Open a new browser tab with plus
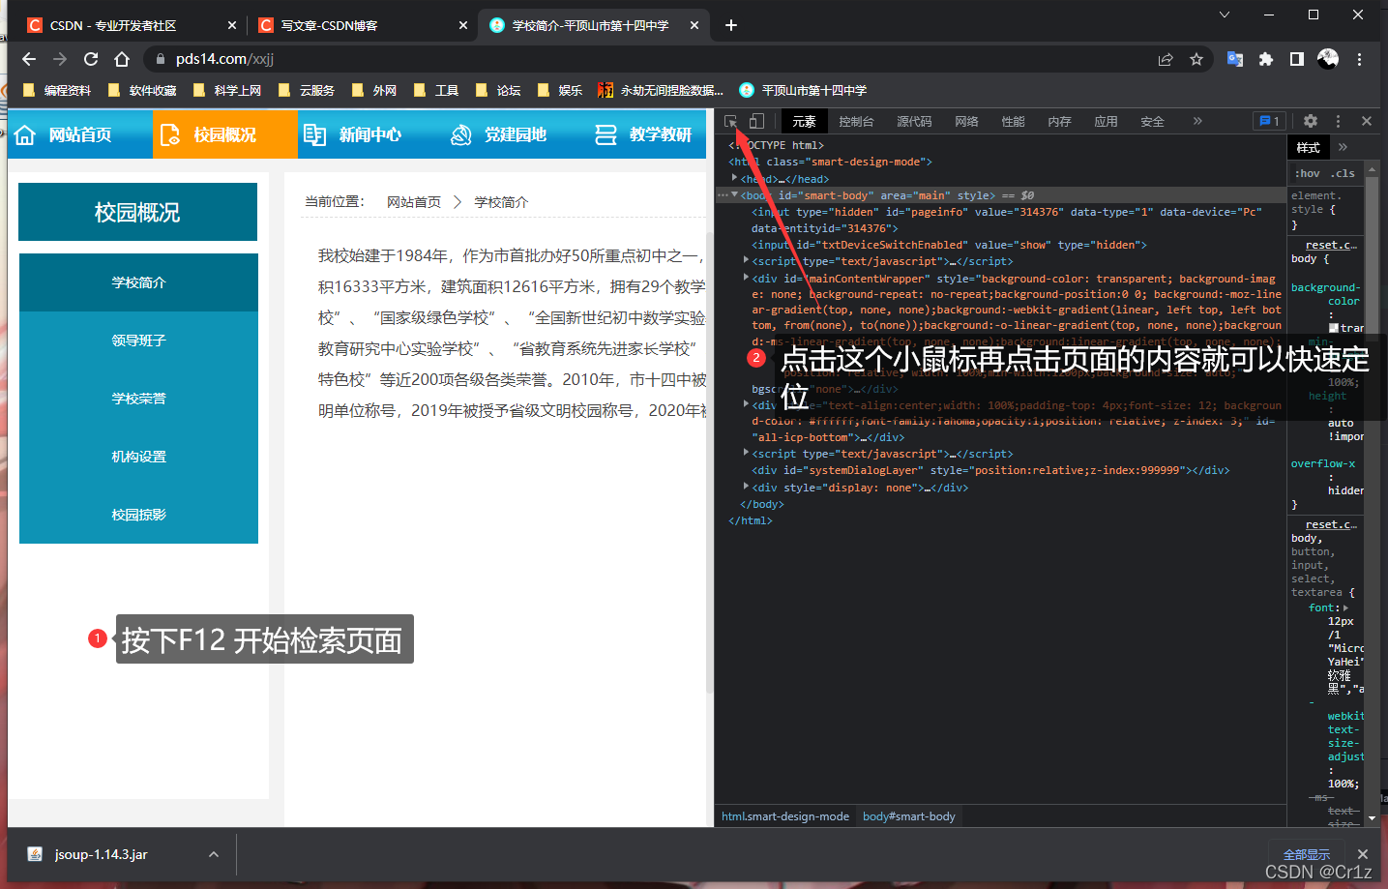 pyautogui.click(x=731, y=25)
